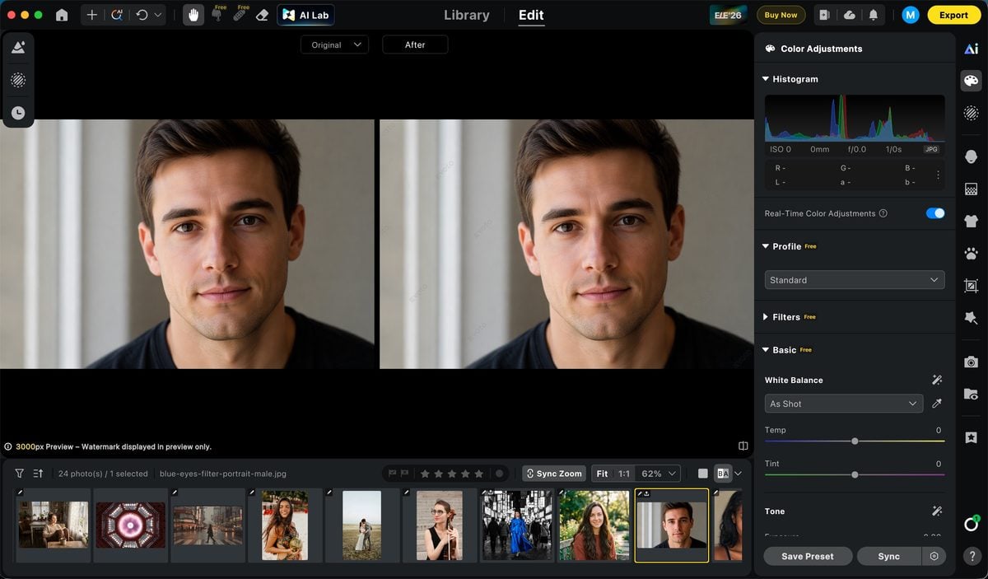Rate the photo five stars

pos(479,474)
